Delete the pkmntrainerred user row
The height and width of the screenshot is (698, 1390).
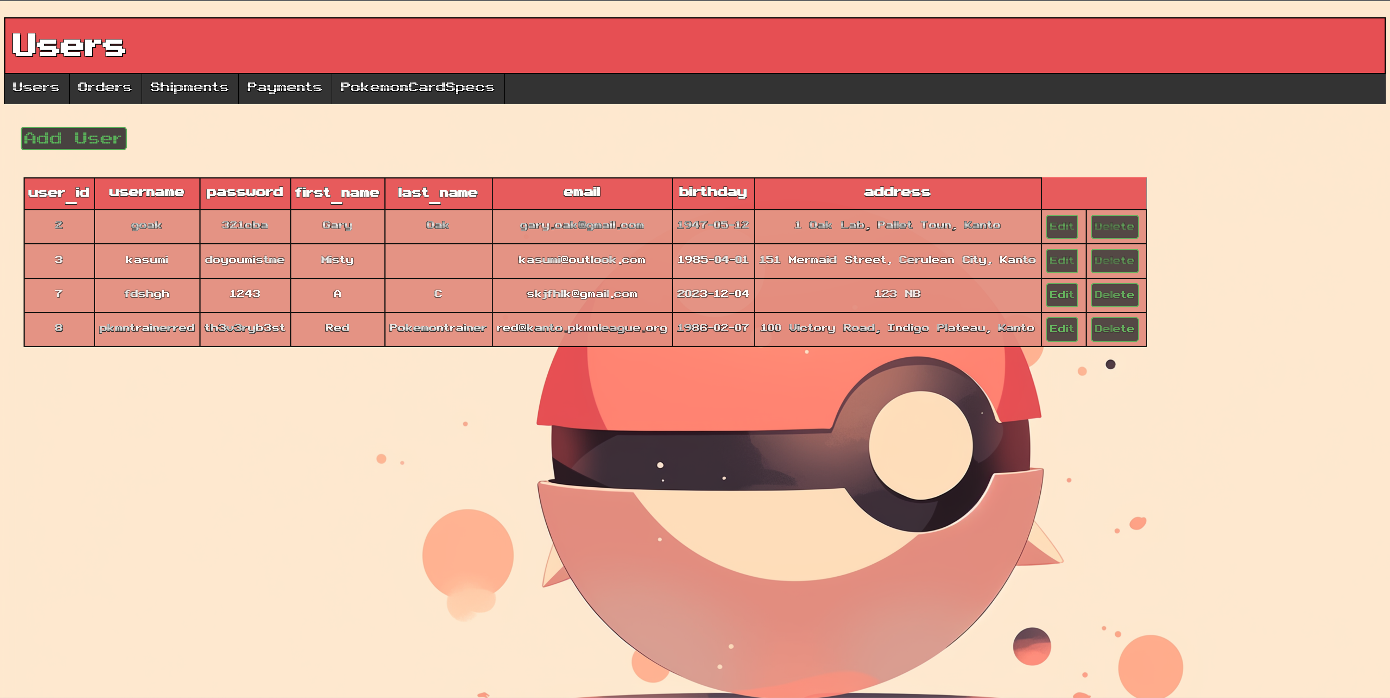click(x=1114, y=329)
